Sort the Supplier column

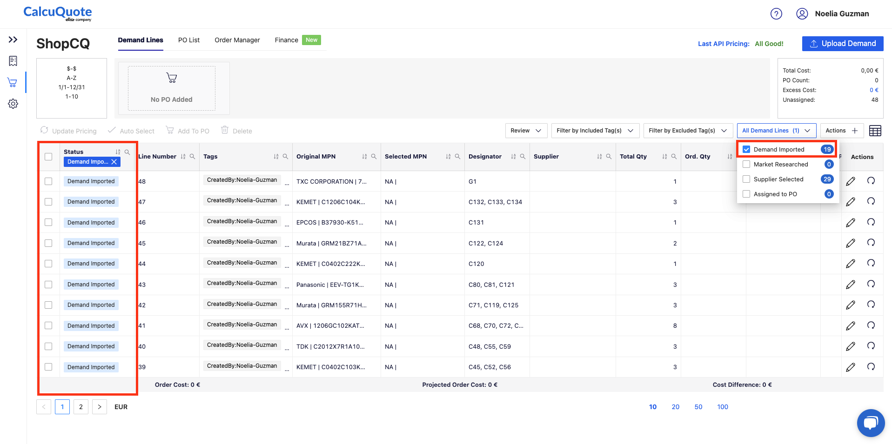point(599,157)
